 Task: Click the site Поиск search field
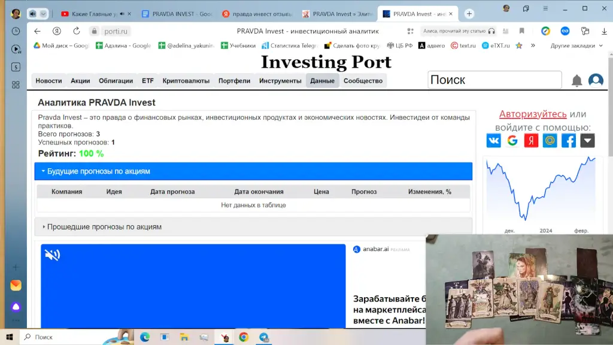494,80
